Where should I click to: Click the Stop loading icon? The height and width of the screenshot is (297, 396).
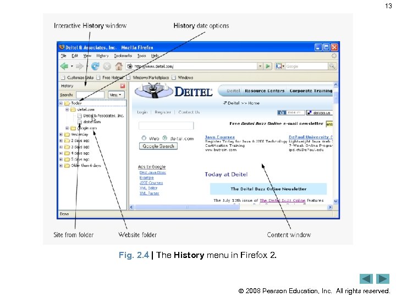coord(107,67)
